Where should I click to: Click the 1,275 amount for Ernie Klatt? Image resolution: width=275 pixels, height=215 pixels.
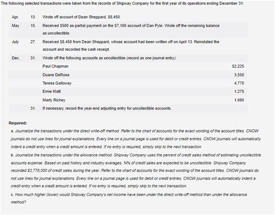239,92
